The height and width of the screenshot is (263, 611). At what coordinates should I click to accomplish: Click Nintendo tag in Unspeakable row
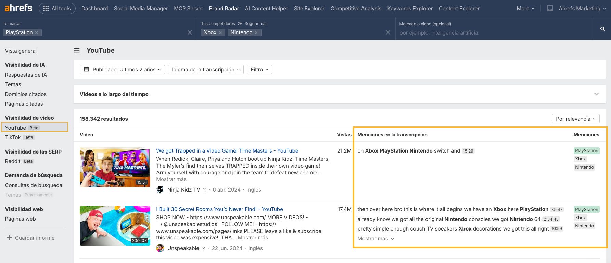(584, 226)
